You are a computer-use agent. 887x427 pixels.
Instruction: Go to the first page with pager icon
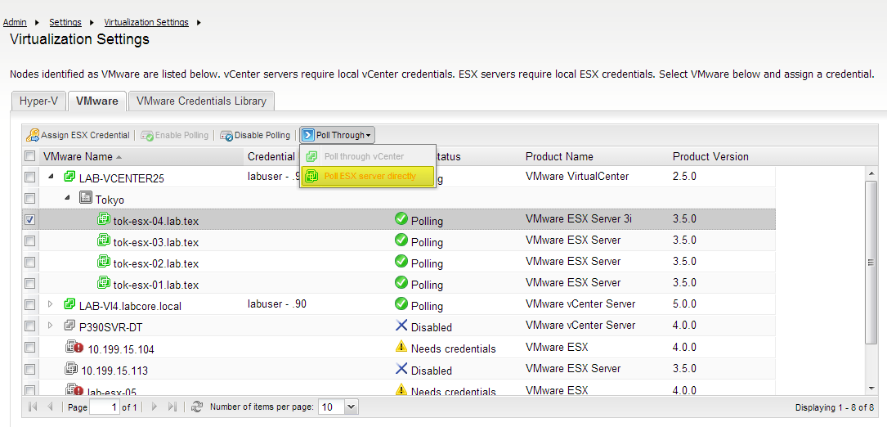pos(33,407)
